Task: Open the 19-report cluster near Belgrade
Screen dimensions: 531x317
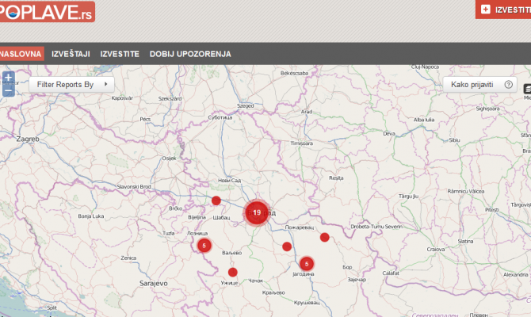Action: 257,212
